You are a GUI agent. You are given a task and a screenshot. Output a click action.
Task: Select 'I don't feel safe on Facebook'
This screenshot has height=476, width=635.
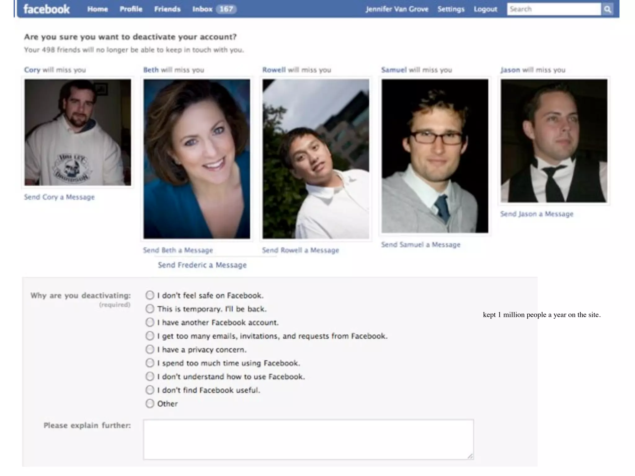(x=150, y=295)
